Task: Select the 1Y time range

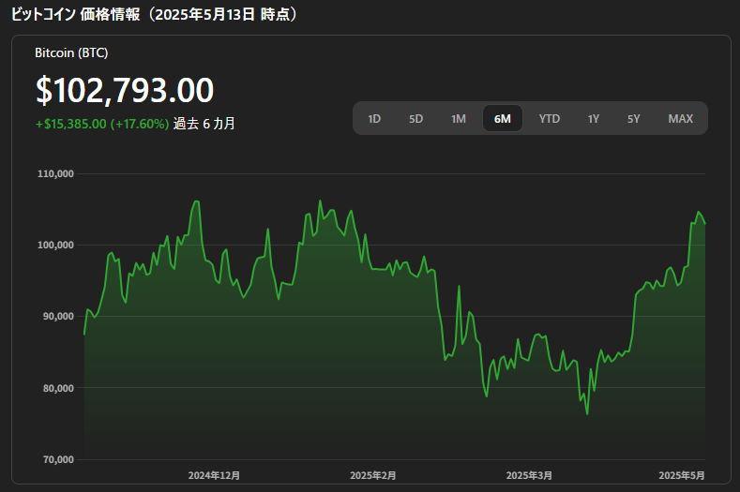Action: pos(594,118)
